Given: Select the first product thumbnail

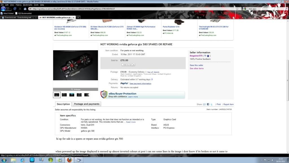Looking at the screenshot, I should coord(57,95).
